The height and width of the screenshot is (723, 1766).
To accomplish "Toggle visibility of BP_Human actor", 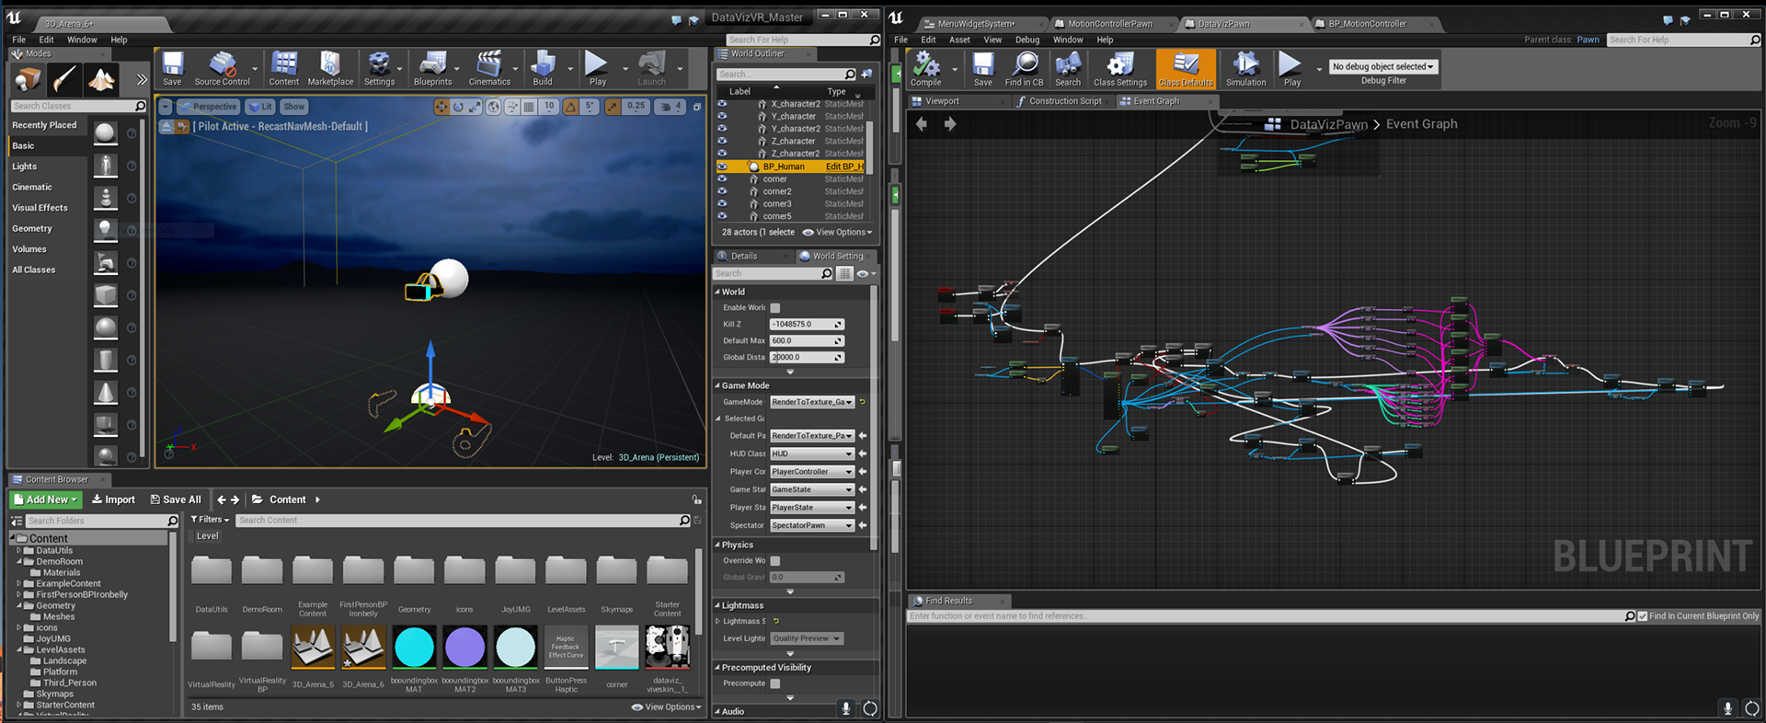I will click(722, 166).
